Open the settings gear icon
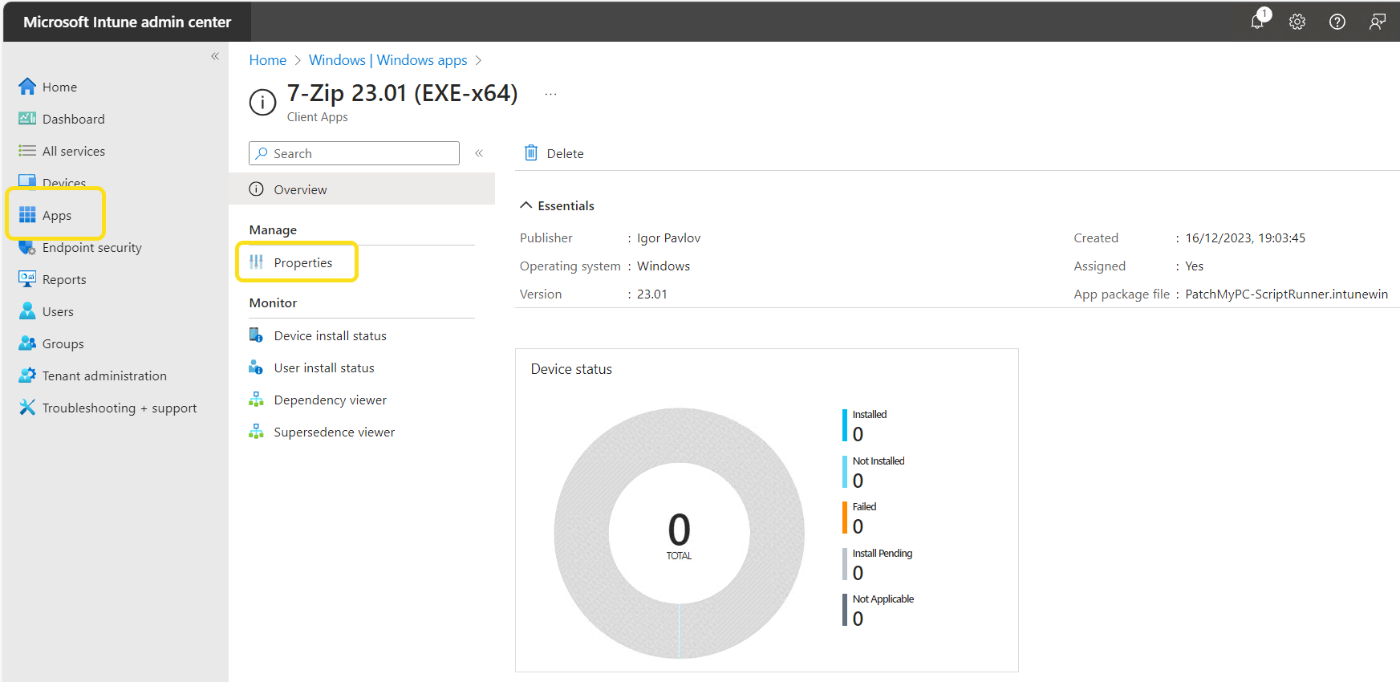Viewport: 1400px width, 682px height. point(1297,22)
